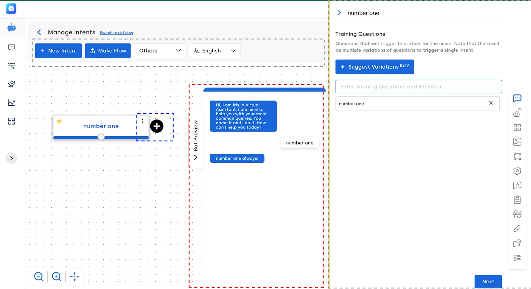Viewport: 531px width, 289px height.
Task: Click the connector handle below number one node
Action: pyautogui.click(x=101, y=137)
